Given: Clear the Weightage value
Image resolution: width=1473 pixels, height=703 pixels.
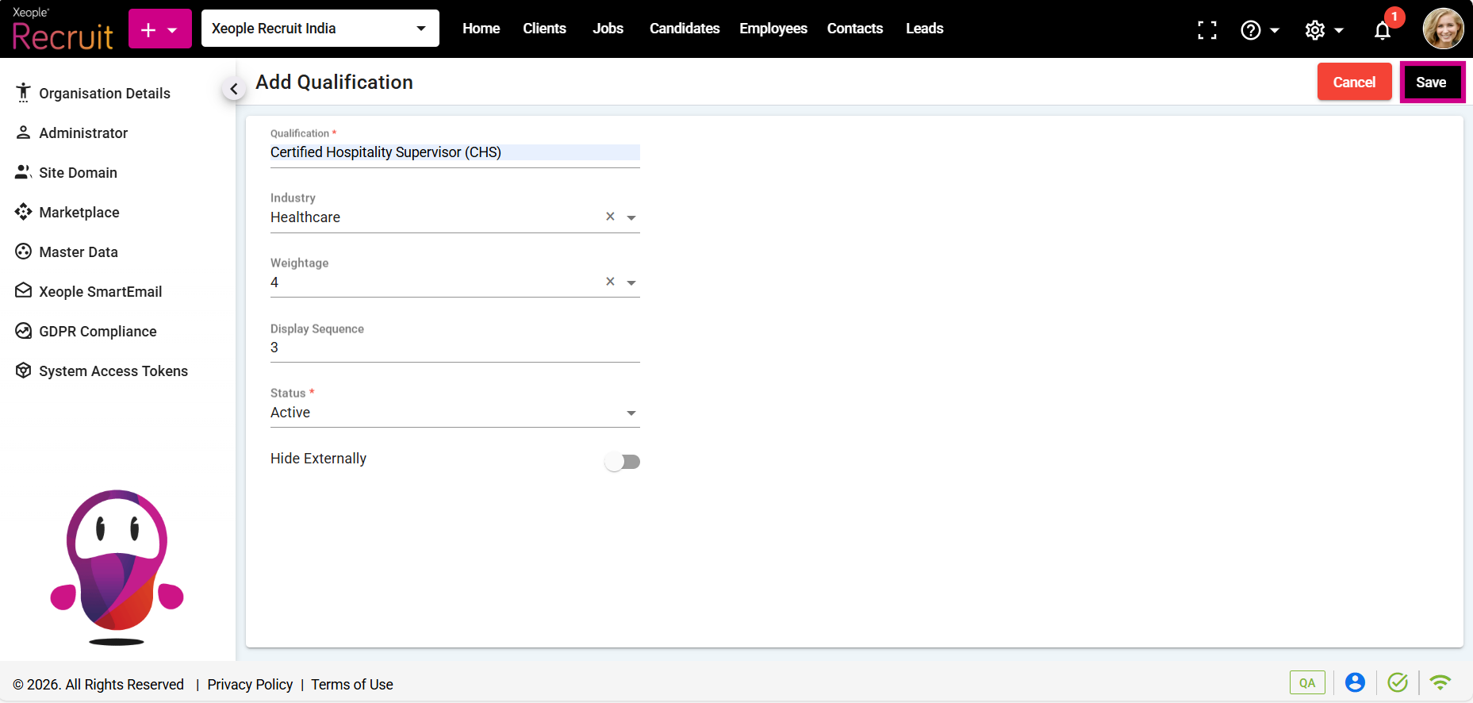Looking at the screenshot, I should click(x=610, y=282).
